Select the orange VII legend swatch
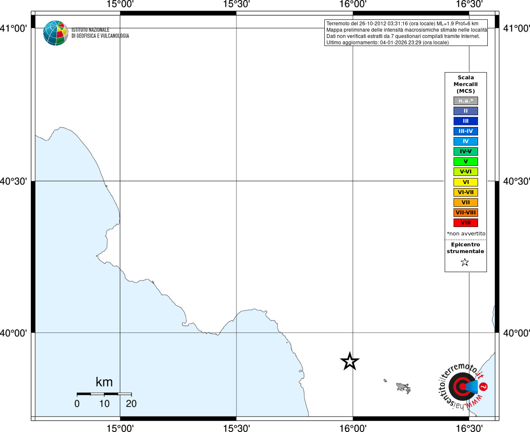 pyautogui.click(x=466, y=202)
